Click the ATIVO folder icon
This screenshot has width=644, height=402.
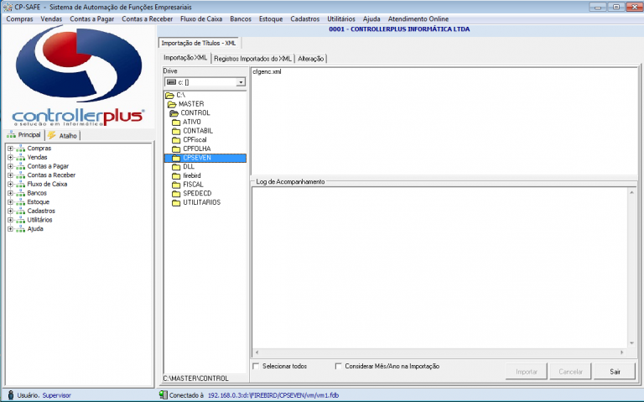(x=176, y=122)
